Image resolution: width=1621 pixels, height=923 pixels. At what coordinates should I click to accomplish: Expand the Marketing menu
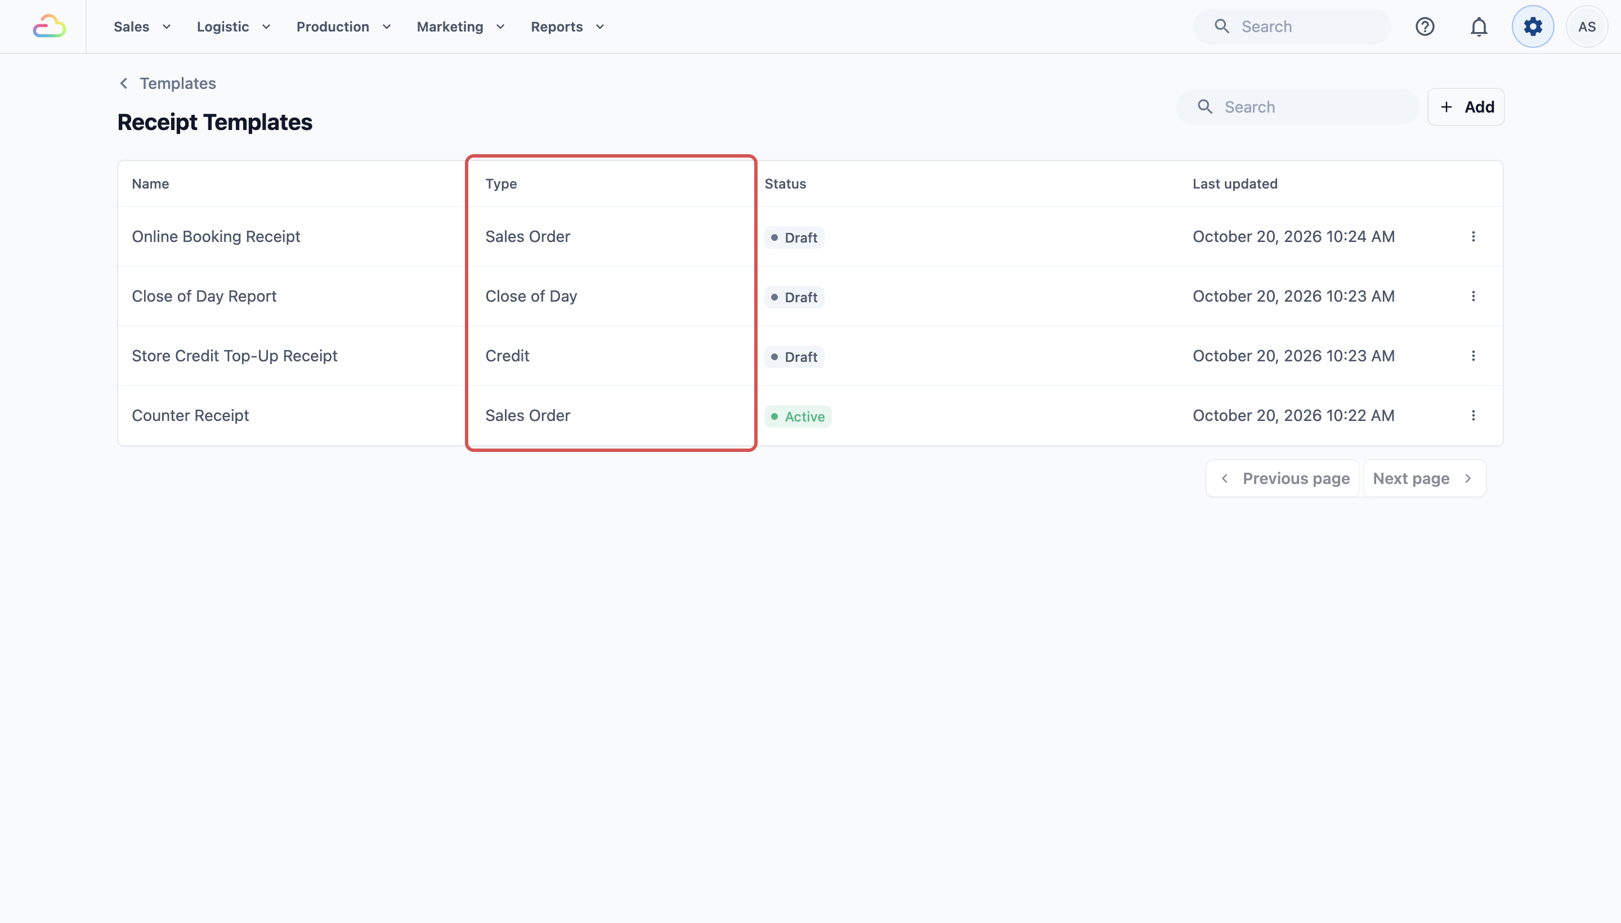(x=460, y=26)
